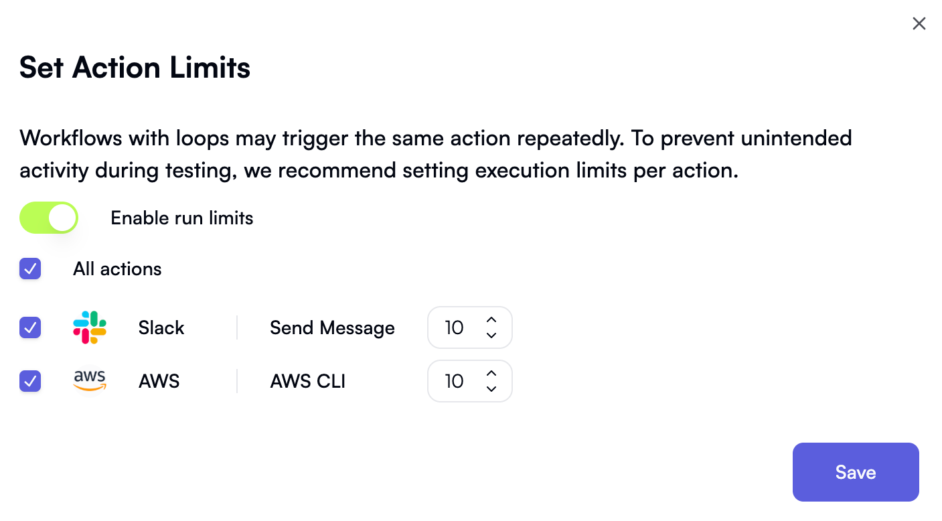
Task: Click the AWS logo icon
Action: click(x=89, y=380)
